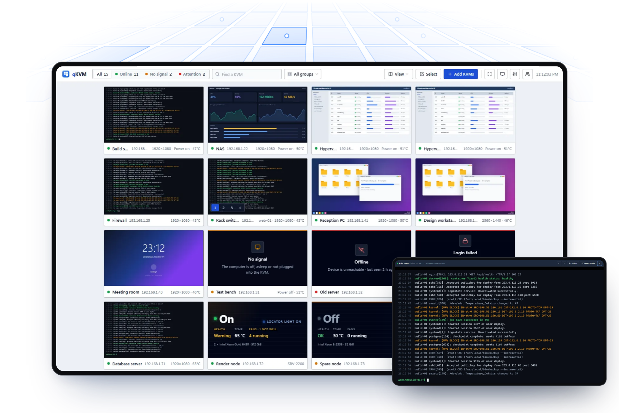This screenshot has height=413, width=619.
Task: Open the All groups dropdown
Action: coord(303,74)
